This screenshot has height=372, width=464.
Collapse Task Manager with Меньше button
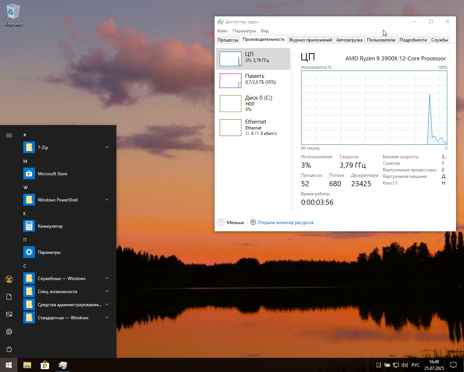pos(231,223)
